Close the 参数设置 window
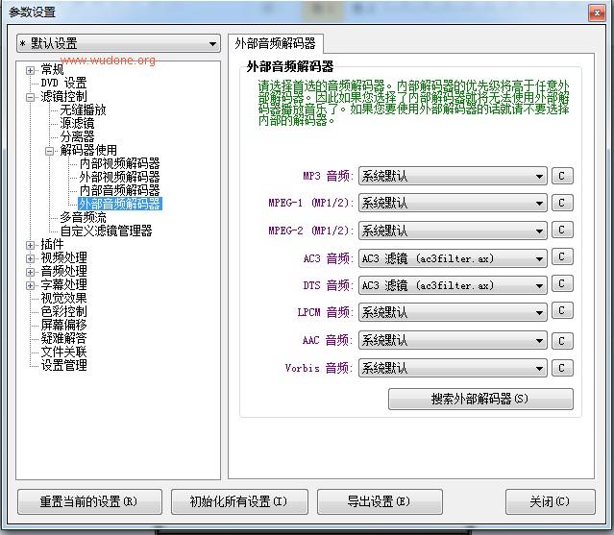Screen dimensions: 614x535 coord(597,13)
